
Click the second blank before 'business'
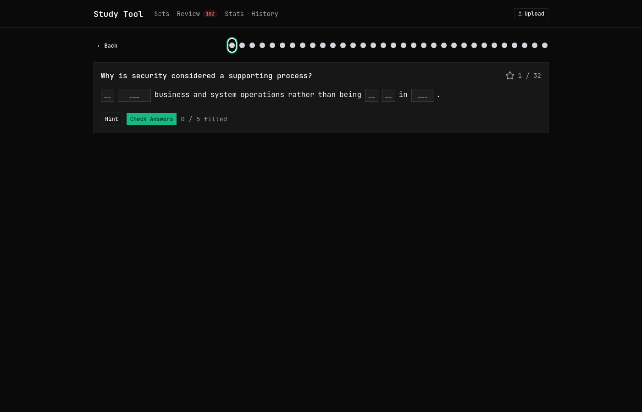click(134, 95)
